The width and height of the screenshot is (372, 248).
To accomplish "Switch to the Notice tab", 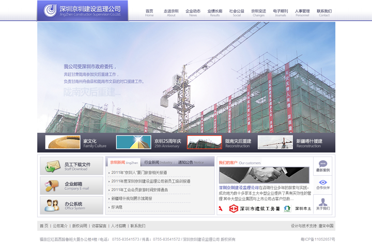I will pos(191,162).
